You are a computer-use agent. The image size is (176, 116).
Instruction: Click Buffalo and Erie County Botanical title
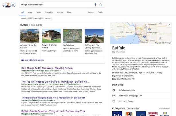(x=93, y=46)
